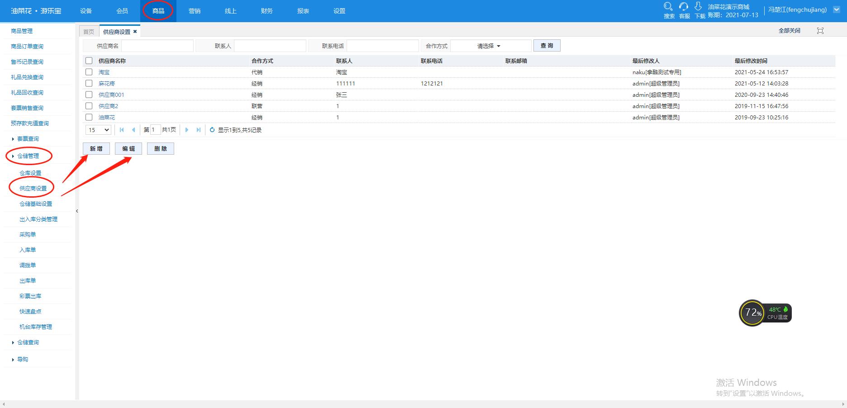This screenshot has height=408, width=847.
Task: Open 采购单 in sidebar
Action: pos(28,235)
